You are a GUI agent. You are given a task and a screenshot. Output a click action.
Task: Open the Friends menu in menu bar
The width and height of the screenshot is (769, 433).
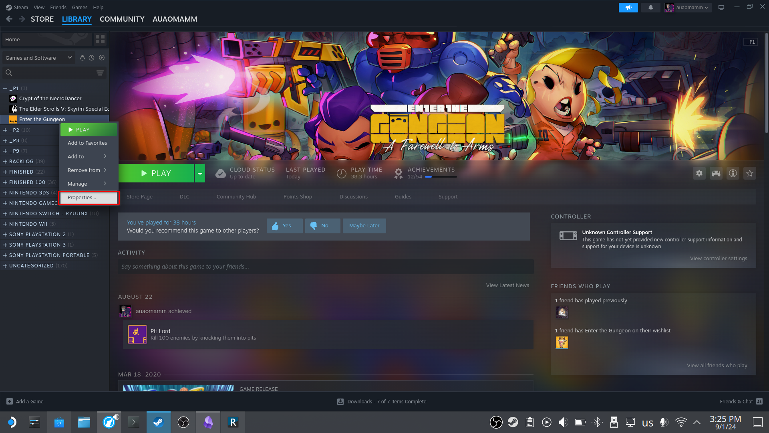[x=58, y=7]
